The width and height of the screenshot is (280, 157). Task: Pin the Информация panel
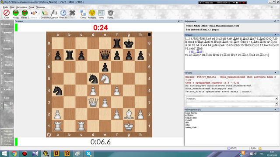(275, 21)
